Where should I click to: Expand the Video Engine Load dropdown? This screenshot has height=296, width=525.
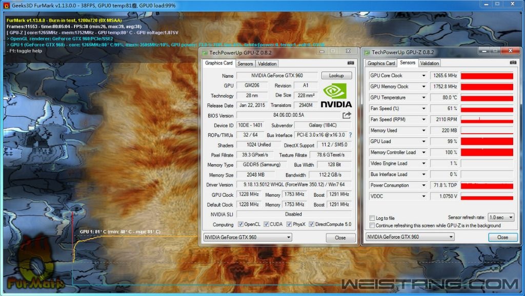(423, 163)
